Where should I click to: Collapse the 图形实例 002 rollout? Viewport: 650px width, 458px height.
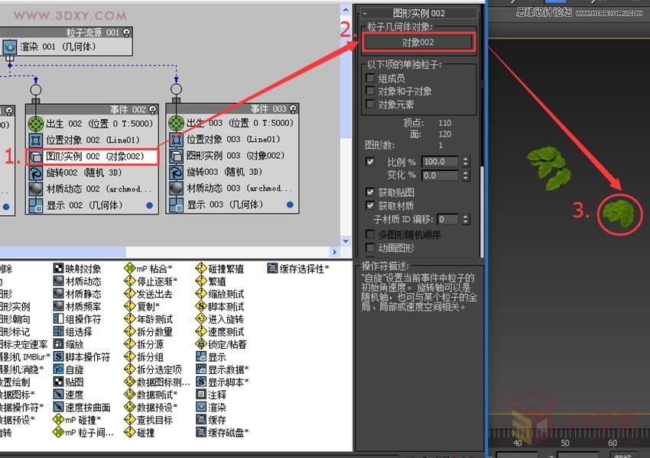pyautogui.click(x=366, y=13)
